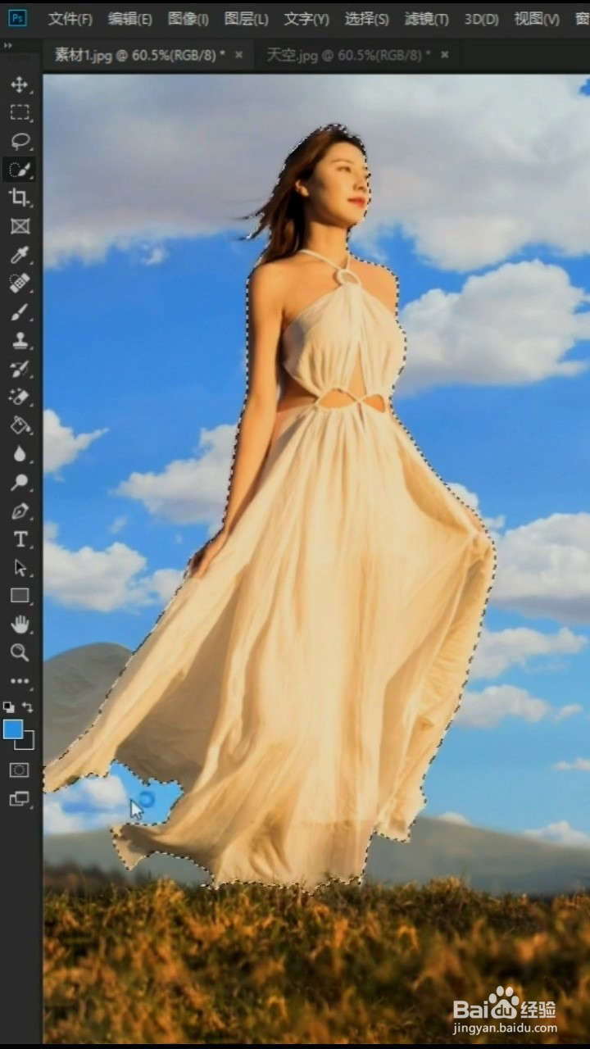Select the Frame tool
Screen dimensions: 590x1049
[x=20, y=226]
